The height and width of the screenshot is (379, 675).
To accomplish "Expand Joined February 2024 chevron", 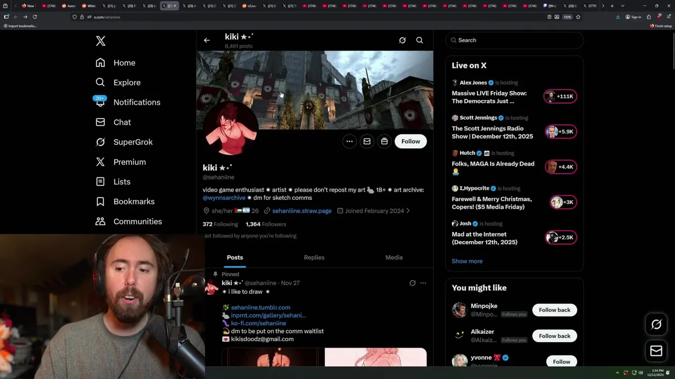I will [408, 211].
